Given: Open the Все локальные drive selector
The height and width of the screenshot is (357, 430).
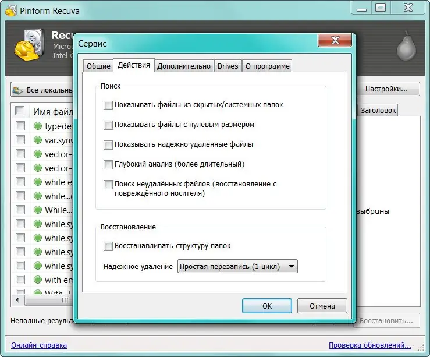Looking at the screenshot, I should (x=42, y=90).
